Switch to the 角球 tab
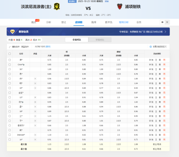The height and width of the screenshot is (157, 179). tap(94, 22)
